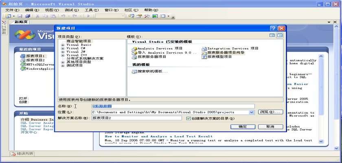The width and height of the screenshot is (342, 163).
Task: Click the 开发中心 link on Start Page
Action: [28, 132]
